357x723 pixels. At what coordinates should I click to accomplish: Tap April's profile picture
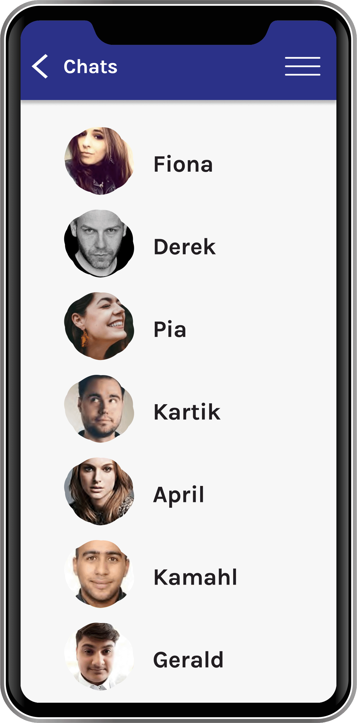click(99, 491)
